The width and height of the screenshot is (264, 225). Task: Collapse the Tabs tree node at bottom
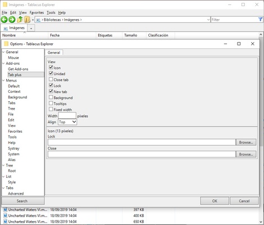[3, 188]
